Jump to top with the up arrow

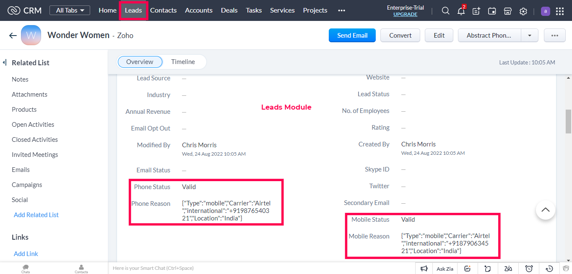point(545,210)
